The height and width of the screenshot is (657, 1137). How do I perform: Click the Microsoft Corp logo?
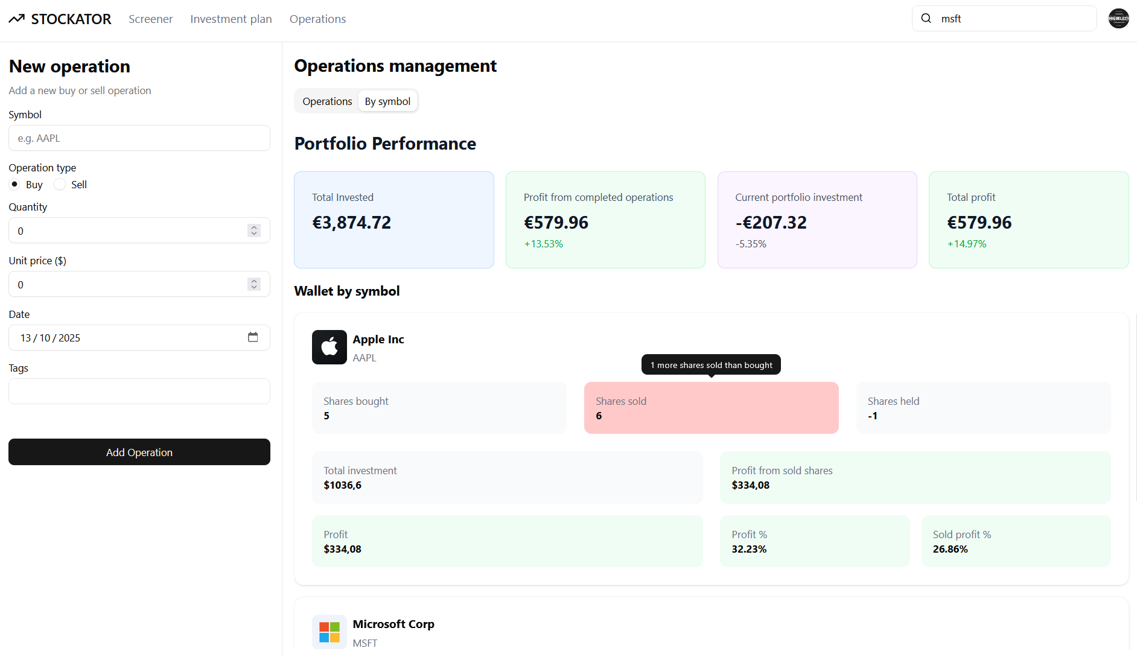tap(329, 632)
